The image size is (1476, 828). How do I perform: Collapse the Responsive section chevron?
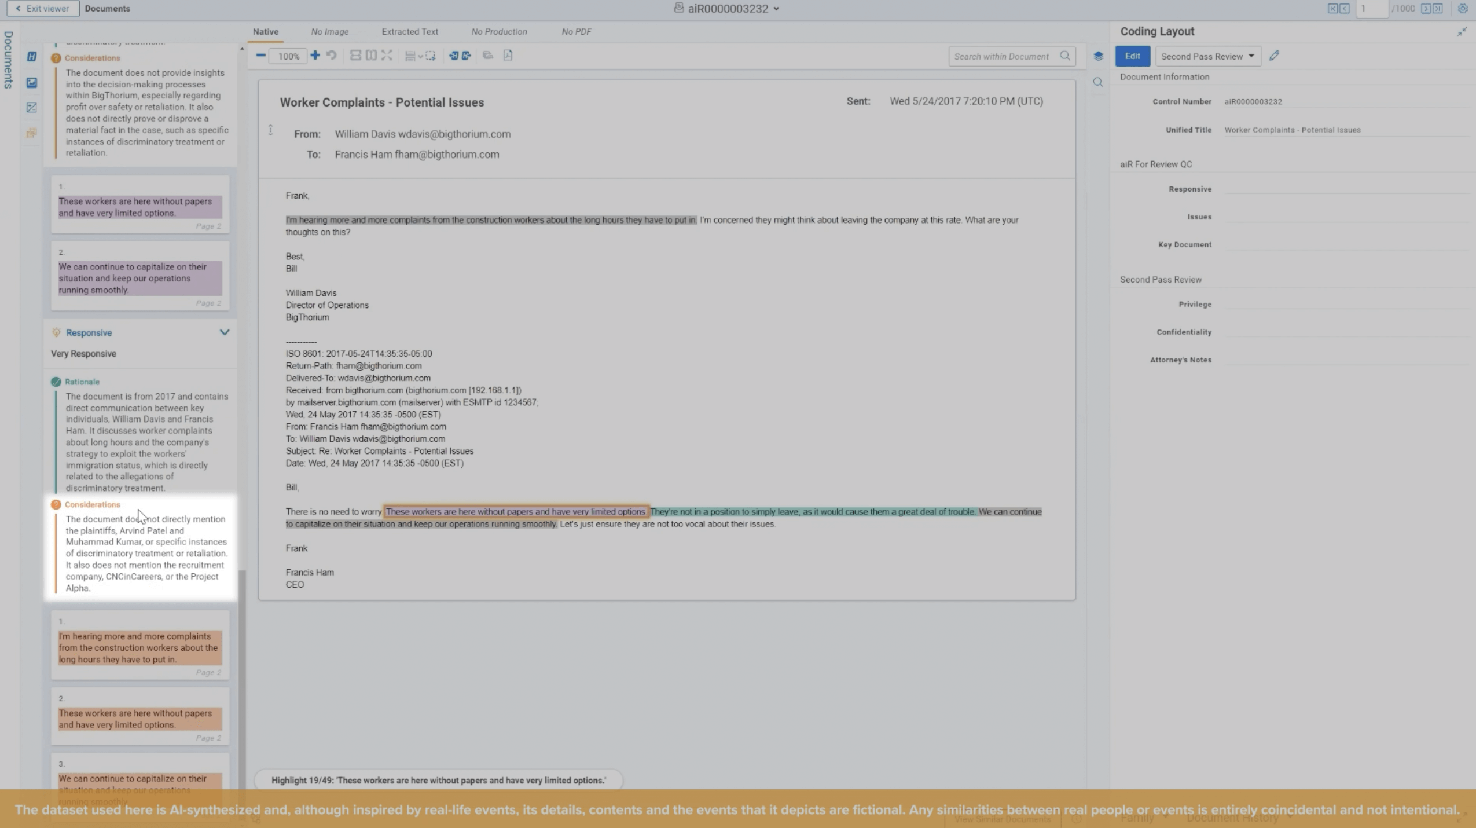point(224,332)
